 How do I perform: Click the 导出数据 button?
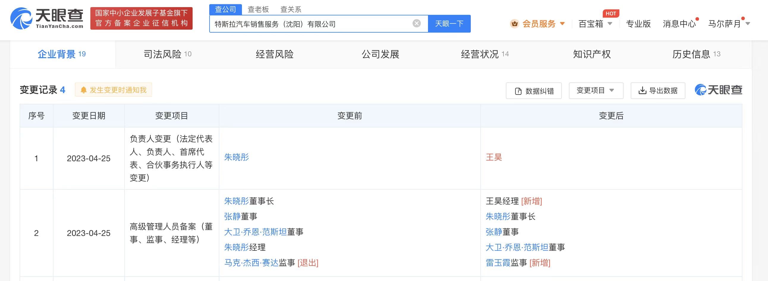tap(658, 90)
